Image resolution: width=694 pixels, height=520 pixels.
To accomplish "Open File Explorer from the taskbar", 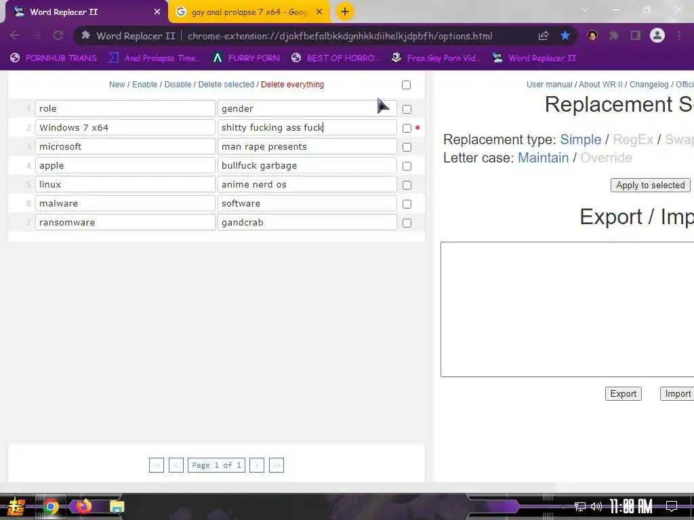I will pyautogui.click(x=117, y=506).
